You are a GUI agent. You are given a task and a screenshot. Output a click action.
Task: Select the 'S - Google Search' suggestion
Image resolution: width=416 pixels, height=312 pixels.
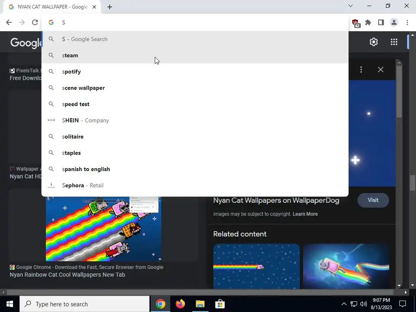click(x=195, y=39)
